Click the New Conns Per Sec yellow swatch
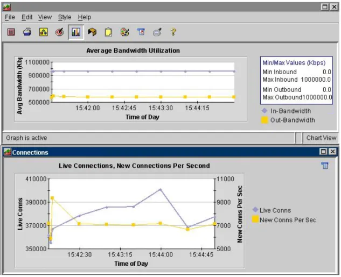The image size is (341, 277). click(255, 219)
